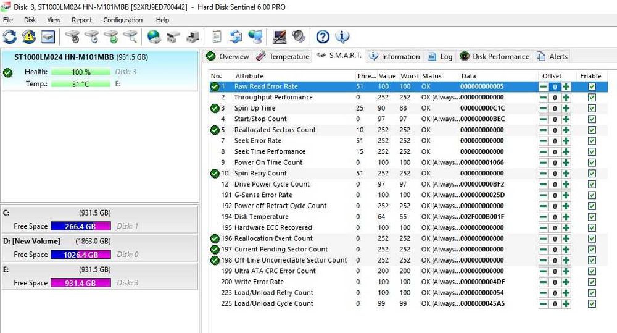The width and height of the screenshot is (617, 333).
Task: Click the speaker sound toolbar icon
Action: click(x=299, y=36)
